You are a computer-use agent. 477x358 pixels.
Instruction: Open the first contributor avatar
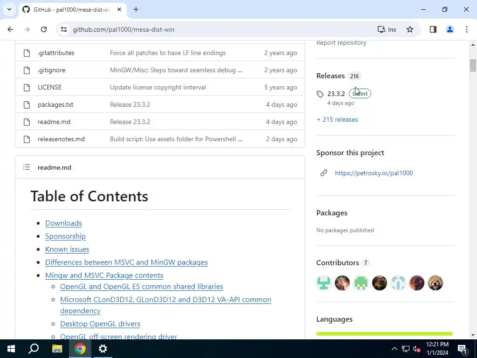(324, 283)
